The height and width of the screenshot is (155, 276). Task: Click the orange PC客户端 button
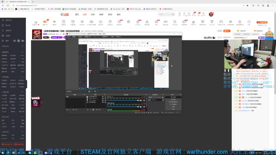coord(262,22)
